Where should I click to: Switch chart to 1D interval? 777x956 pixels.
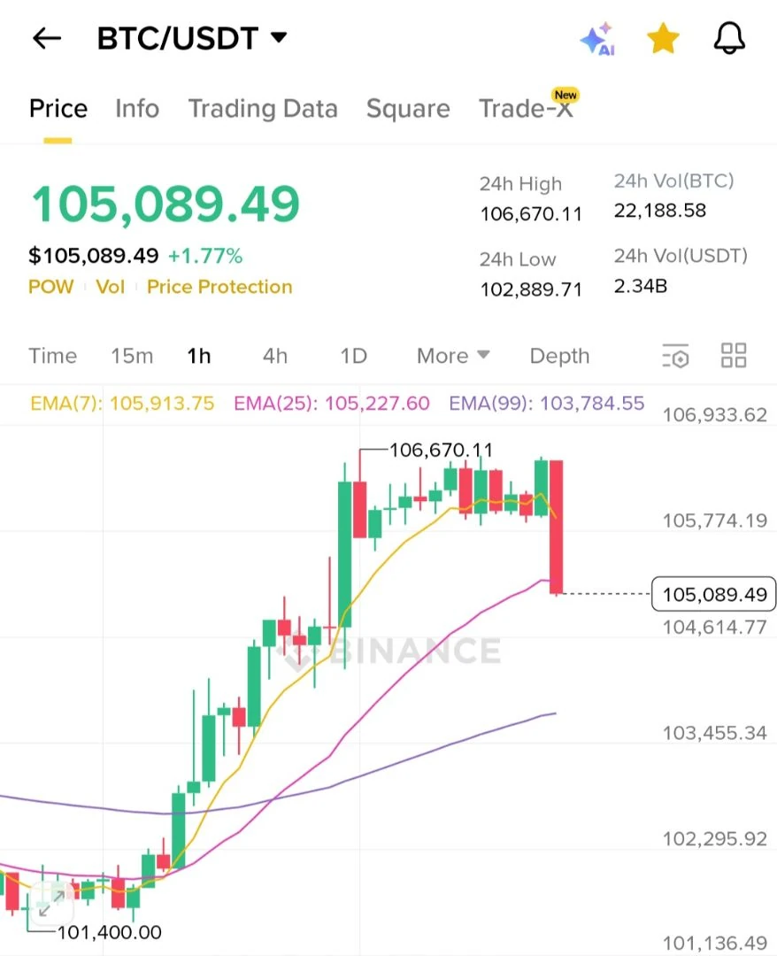click(x=353, y=356)
